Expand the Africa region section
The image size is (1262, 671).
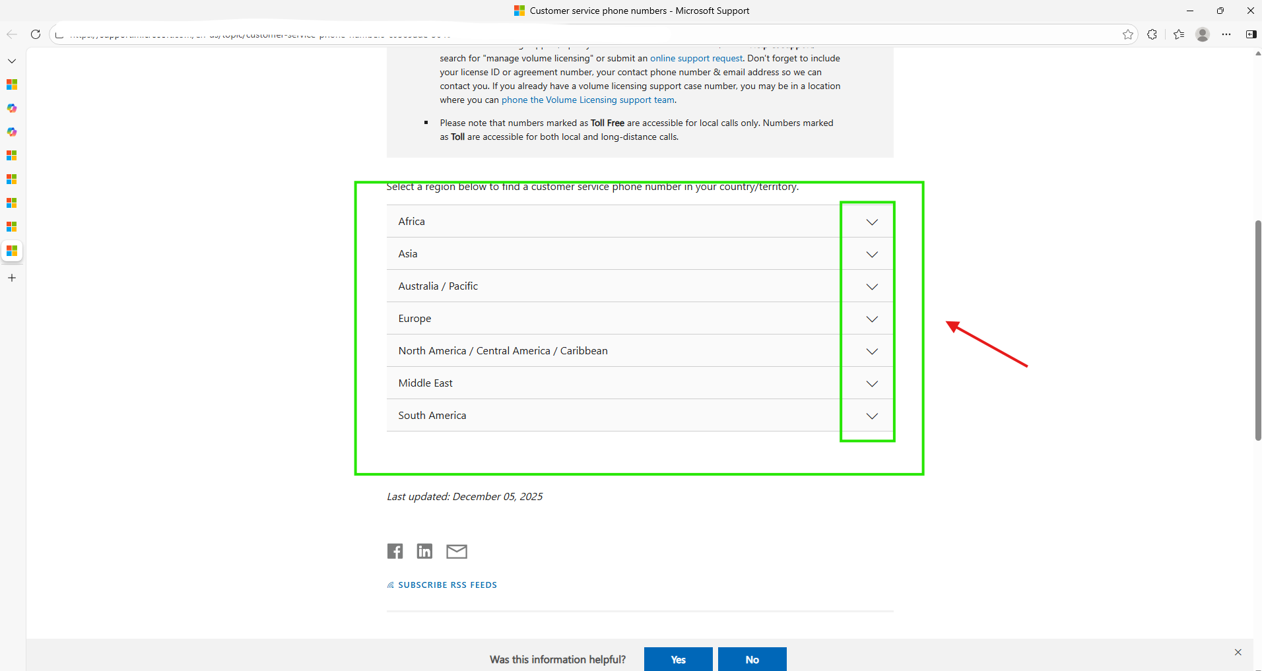640,221
